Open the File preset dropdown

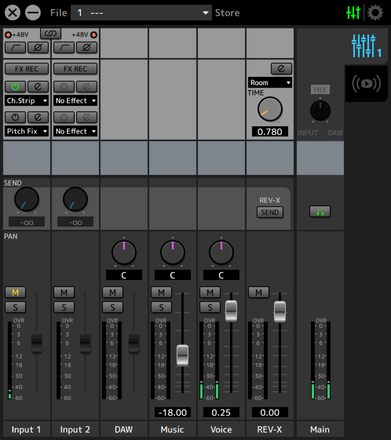[141, 12]
